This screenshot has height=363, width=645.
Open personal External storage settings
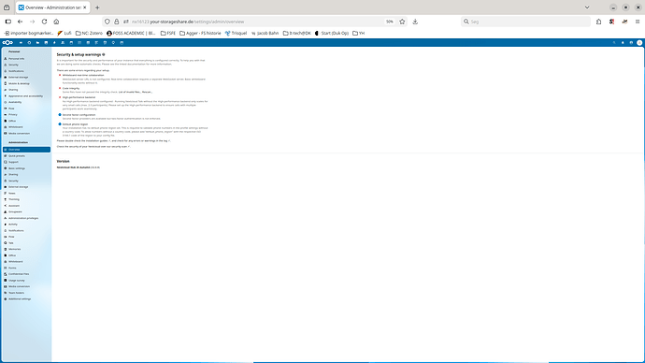[26, 77]
